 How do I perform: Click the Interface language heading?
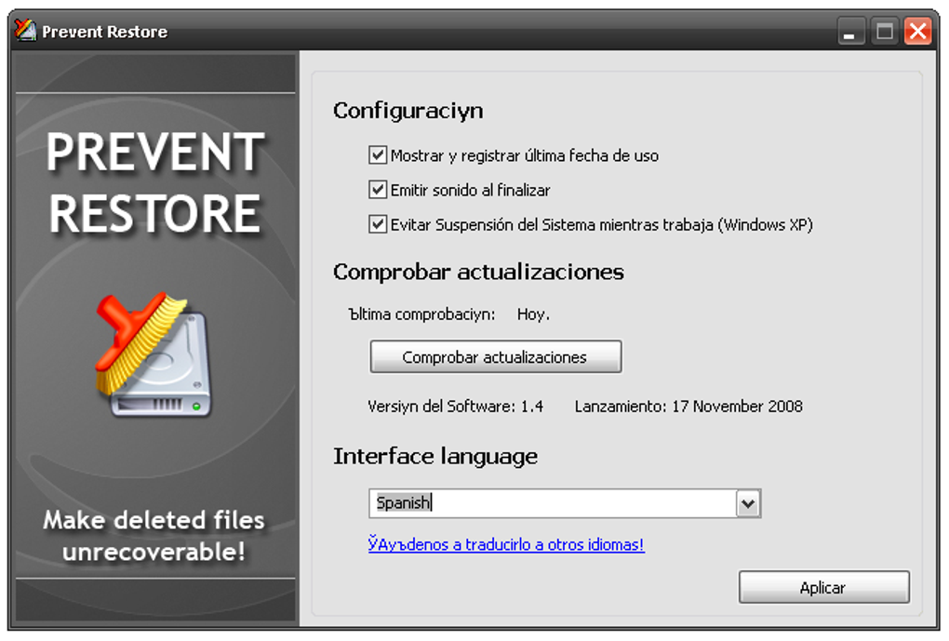435,457
